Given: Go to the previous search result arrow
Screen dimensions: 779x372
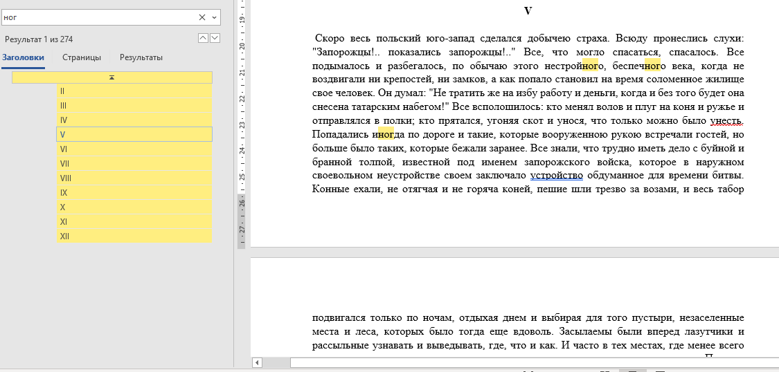Looking at the screenshot, I should (203, 38).
